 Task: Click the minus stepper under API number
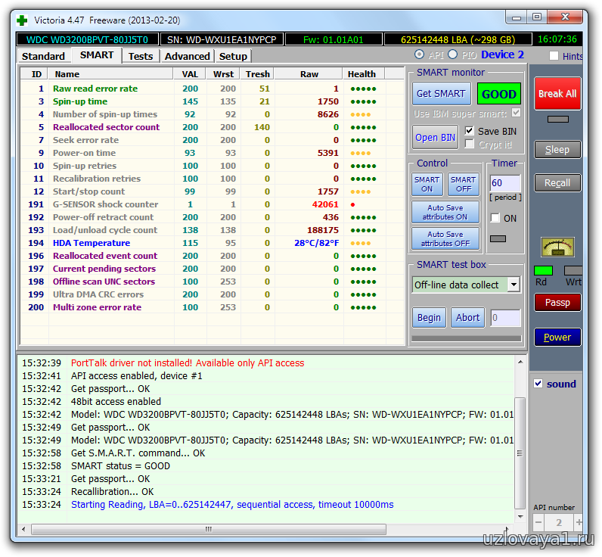click(x=538, y=522)
